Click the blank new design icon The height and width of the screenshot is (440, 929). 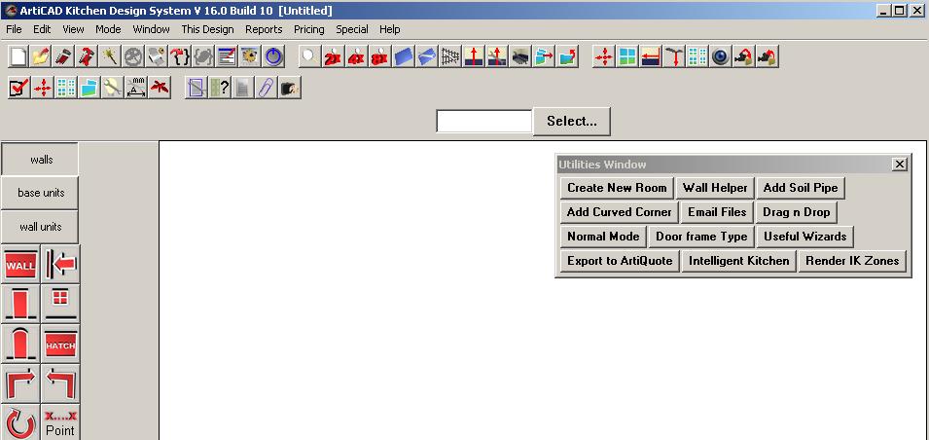(18, 56)
